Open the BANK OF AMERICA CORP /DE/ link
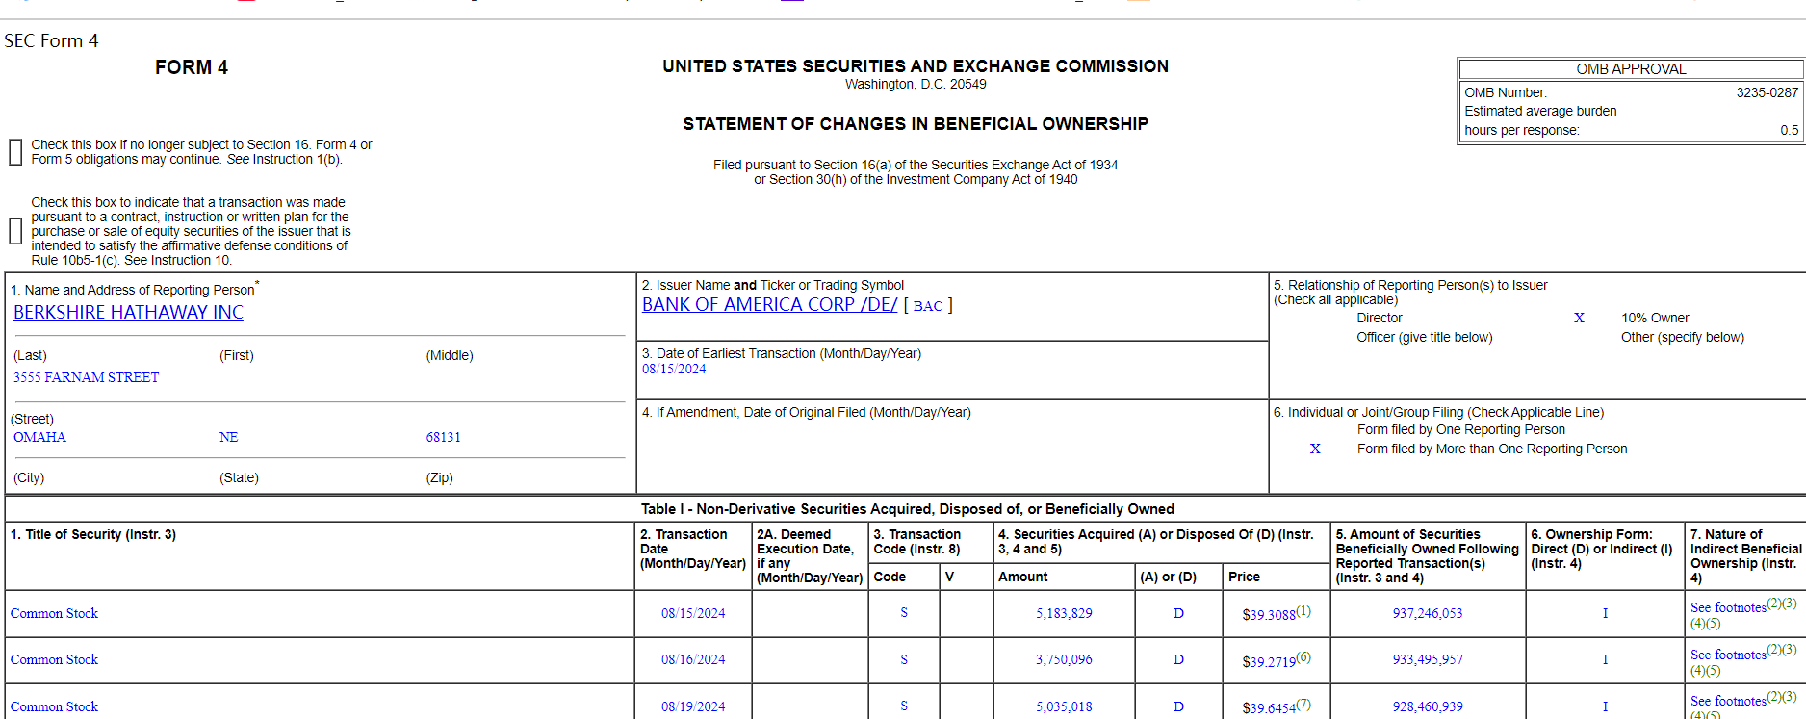The width and height of the screenshot is (1806, 719). (x=769, y=304)
